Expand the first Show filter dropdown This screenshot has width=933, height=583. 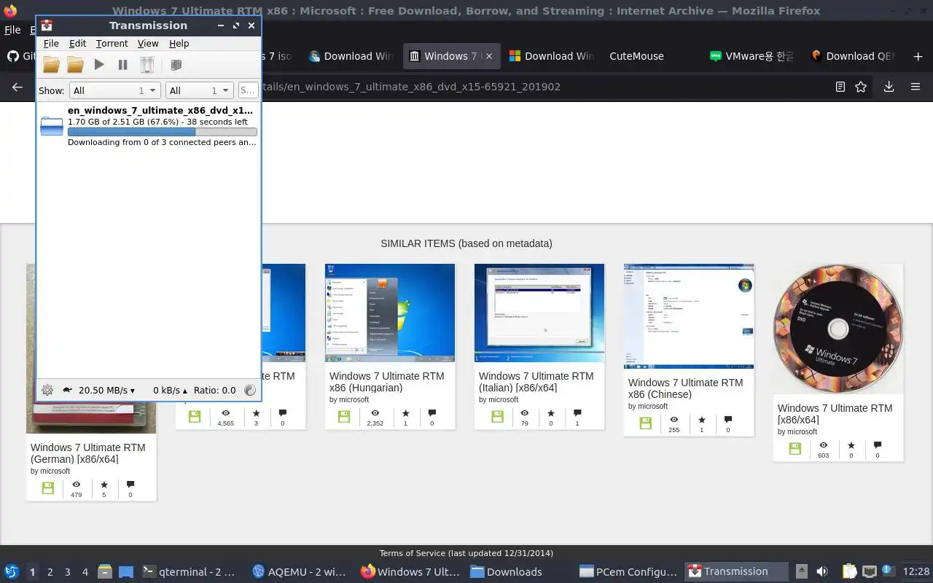(114, 90)
